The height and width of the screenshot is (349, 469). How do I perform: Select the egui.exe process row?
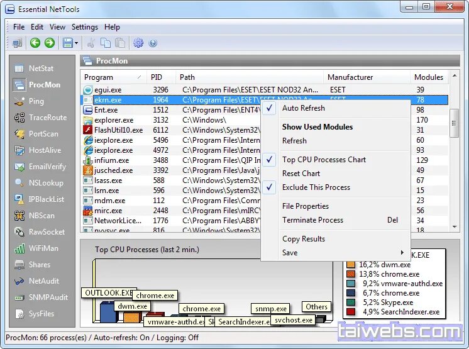click(265, 90)
